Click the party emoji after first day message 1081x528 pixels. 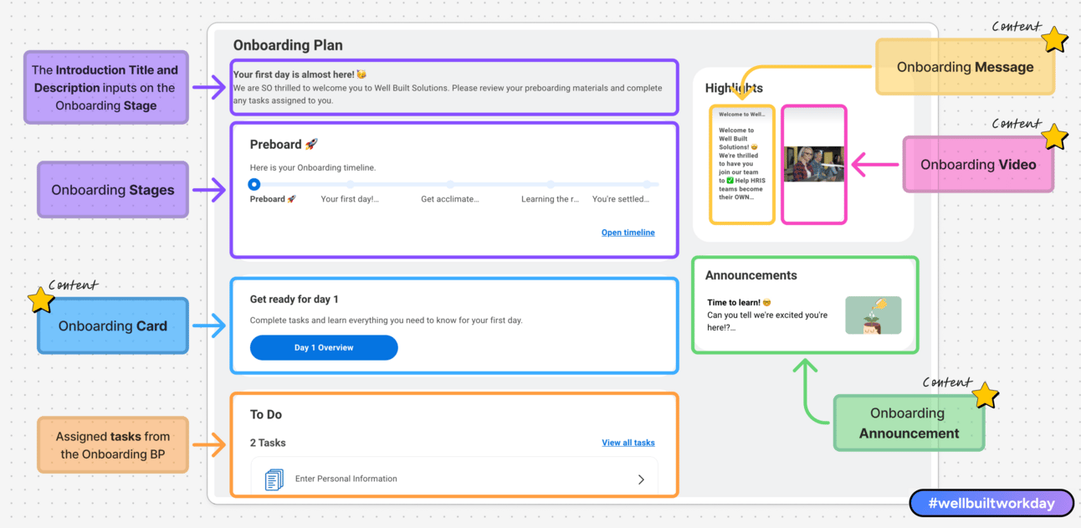[x=361, y=74]
